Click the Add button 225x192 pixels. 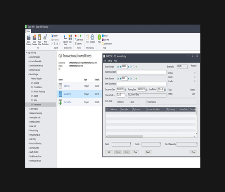click(x=109, y=152)
